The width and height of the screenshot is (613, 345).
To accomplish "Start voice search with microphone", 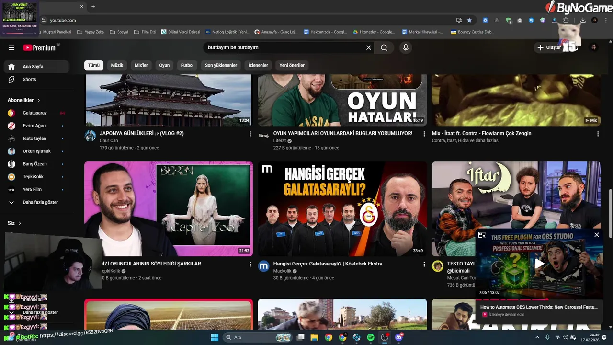I will click(x=406, y=47).
